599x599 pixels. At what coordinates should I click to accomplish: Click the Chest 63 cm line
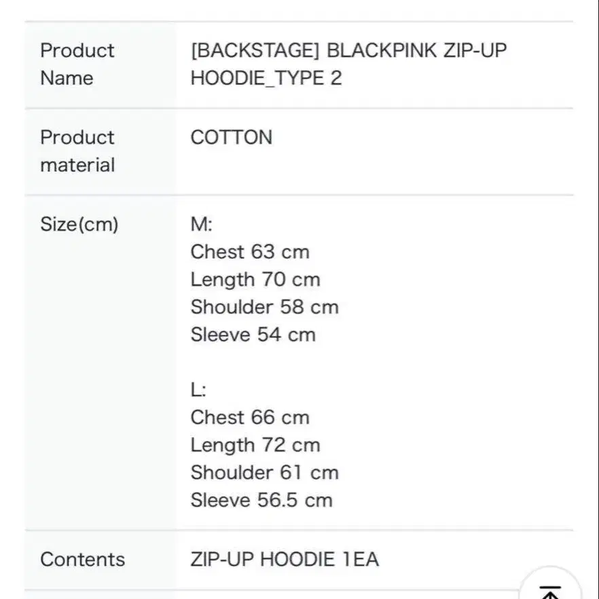(x=250, y=252)
